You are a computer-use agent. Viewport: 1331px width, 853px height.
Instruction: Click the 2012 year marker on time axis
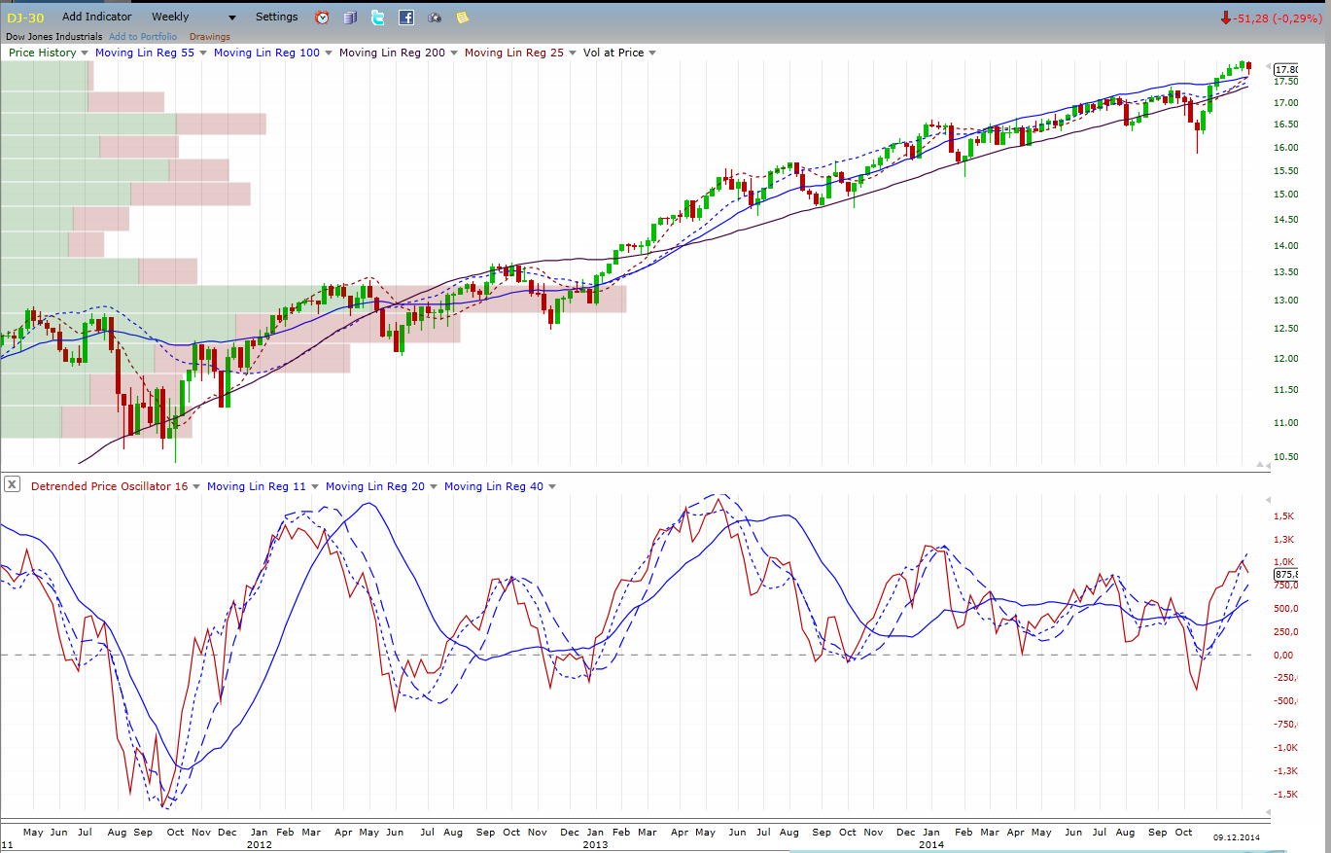tap(259, 845)
